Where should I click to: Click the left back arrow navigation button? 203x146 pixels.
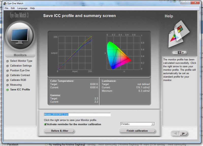(176, 133)
